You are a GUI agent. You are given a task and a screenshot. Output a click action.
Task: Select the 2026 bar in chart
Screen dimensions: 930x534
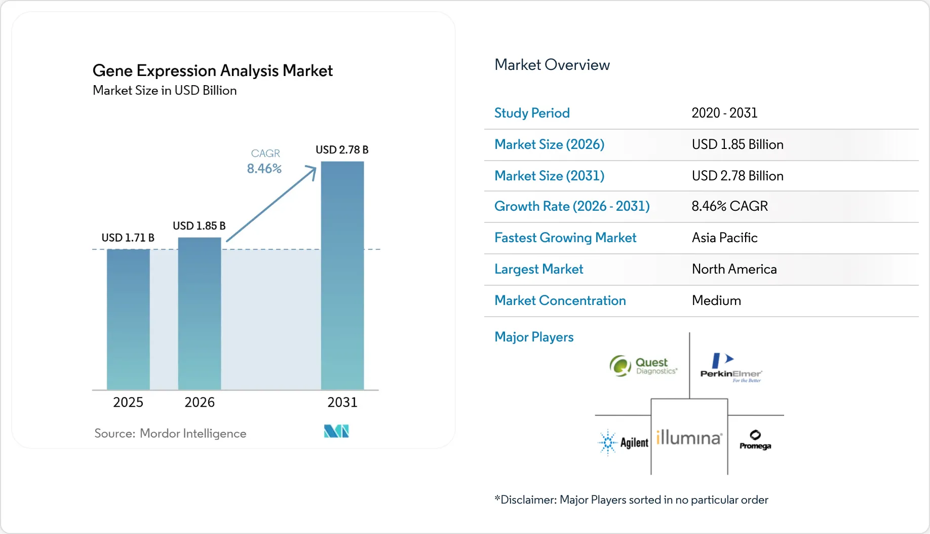200,314
